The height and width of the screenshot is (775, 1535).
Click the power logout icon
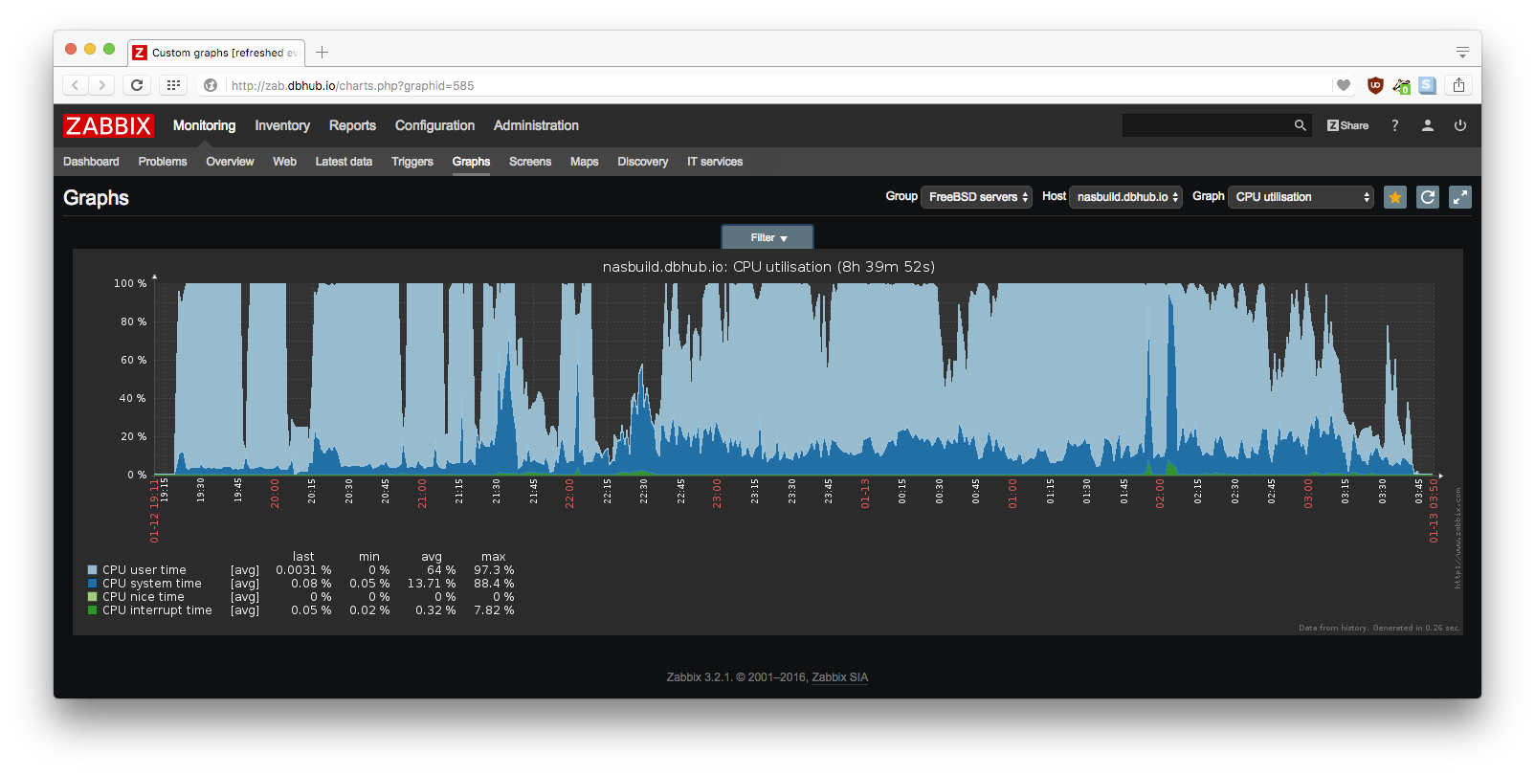1459,125
